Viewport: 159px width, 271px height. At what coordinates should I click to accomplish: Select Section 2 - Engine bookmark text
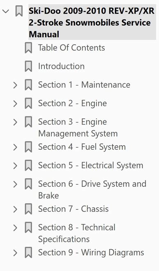(72, 103)
